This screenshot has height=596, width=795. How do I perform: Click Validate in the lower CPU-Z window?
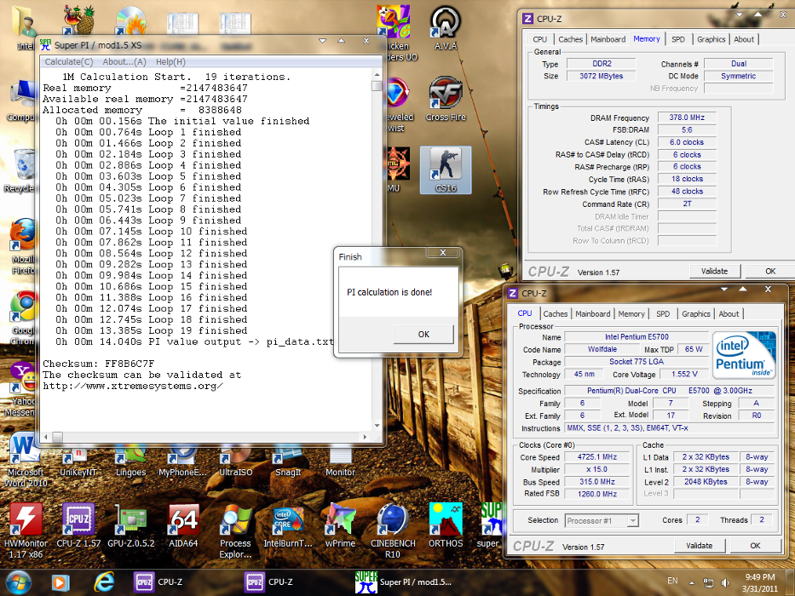(x=700, y=546)
